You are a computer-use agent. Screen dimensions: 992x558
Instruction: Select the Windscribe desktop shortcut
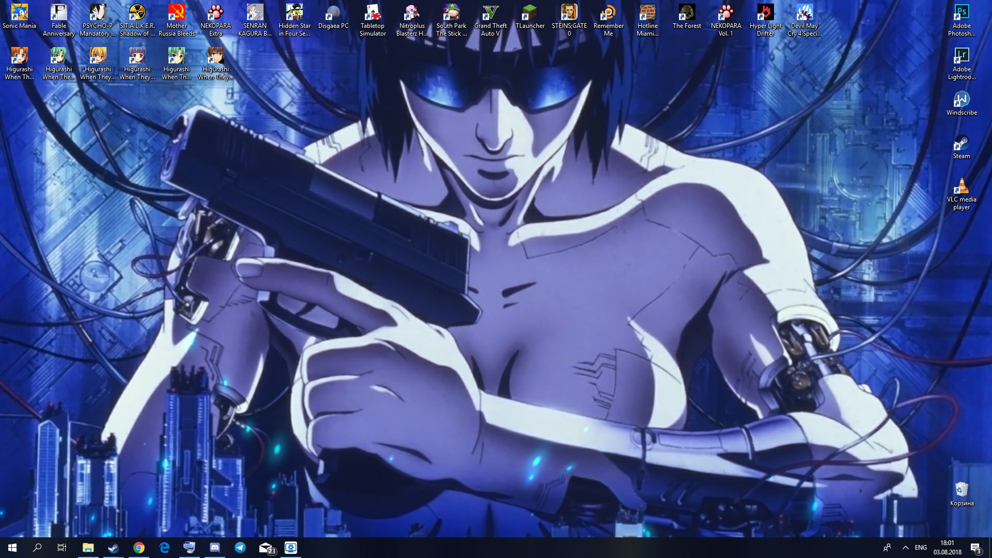tap(962, 103)
